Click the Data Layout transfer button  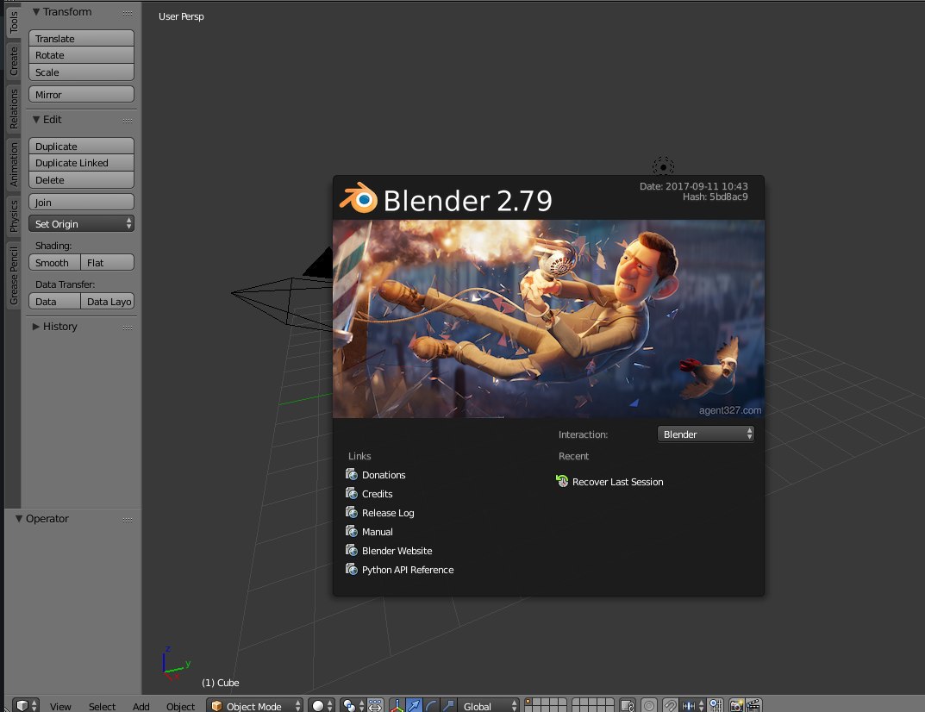click(108, 302)
